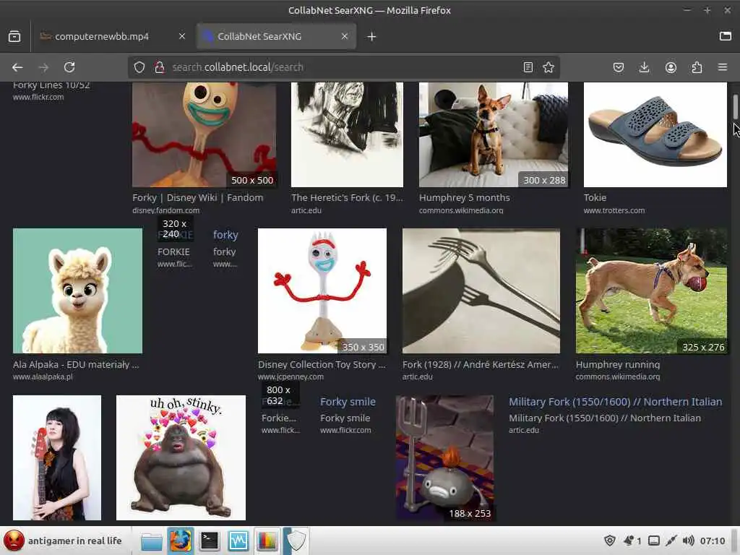Click the Forky | Disney Wiki | Fandom title
The image size is (740, 555).
pos(198,198)
